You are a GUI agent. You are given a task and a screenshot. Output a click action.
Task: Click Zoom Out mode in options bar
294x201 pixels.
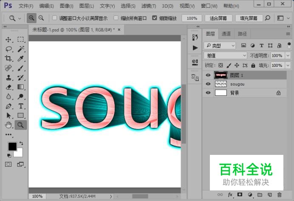click(x=41, y=18)
